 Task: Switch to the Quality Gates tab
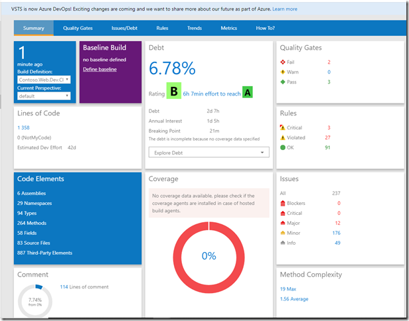click(78, 29)
